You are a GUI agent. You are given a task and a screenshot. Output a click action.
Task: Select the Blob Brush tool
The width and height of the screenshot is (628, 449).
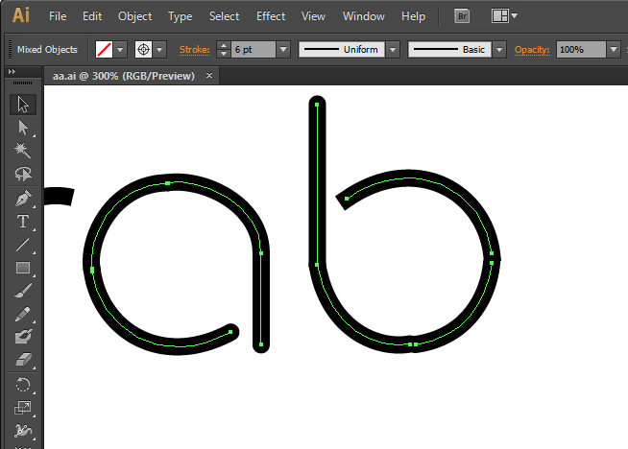pyautogui.click(x=23, y=337)
